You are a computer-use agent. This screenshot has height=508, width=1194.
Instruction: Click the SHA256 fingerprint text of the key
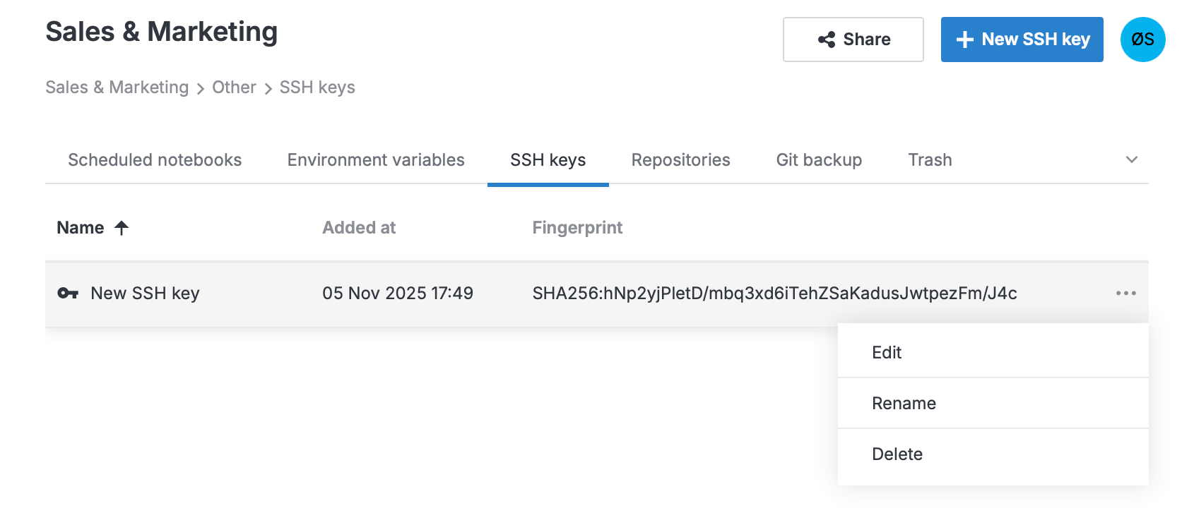774,294
